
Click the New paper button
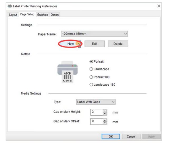(70, 44)
